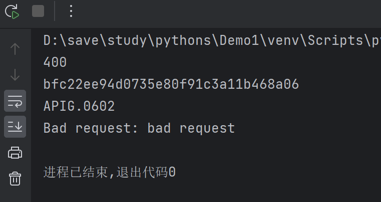The width and height of the screenshot is (381, 202).
Task: Print the console output
Action: point(15,152)
